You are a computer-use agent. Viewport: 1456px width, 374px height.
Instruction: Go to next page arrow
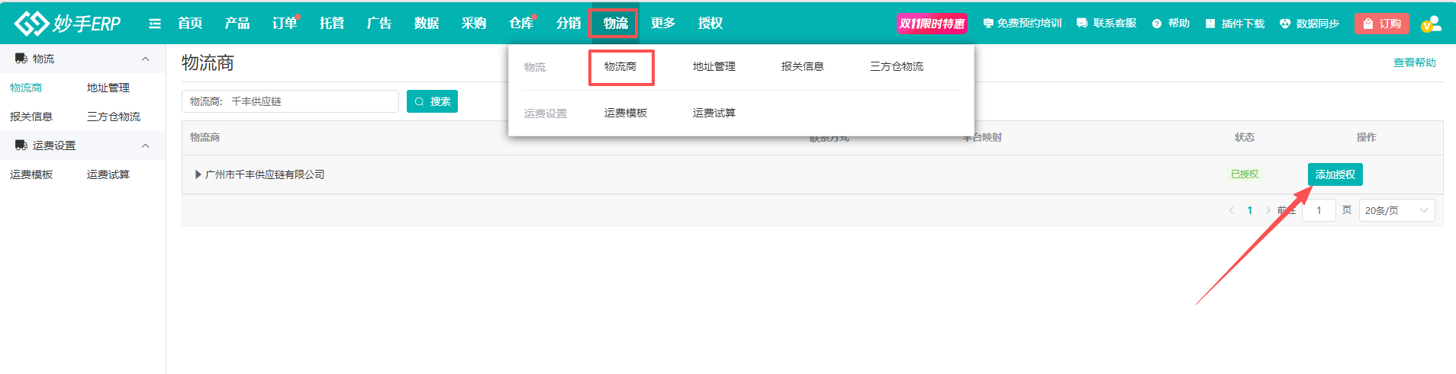[1268, 210]
